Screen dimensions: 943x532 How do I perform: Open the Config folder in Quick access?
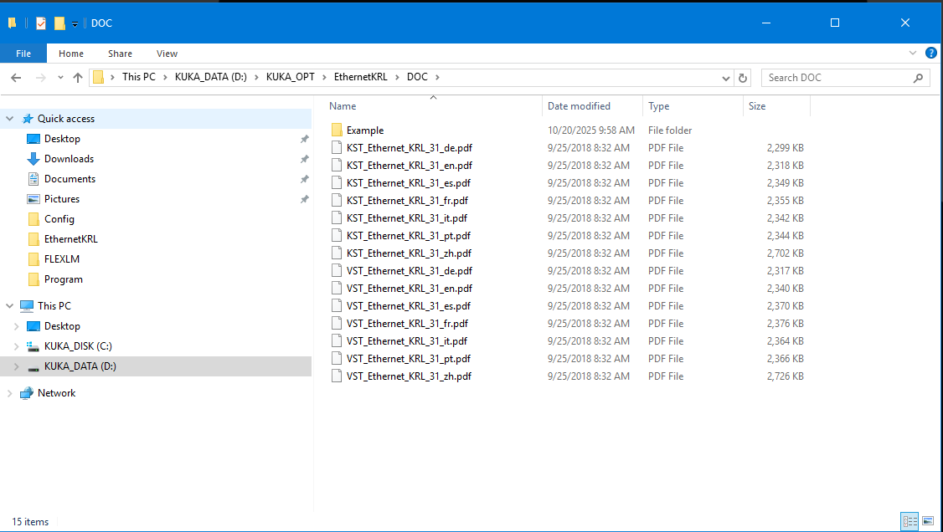pyautogui.click(x=59, y=219)
